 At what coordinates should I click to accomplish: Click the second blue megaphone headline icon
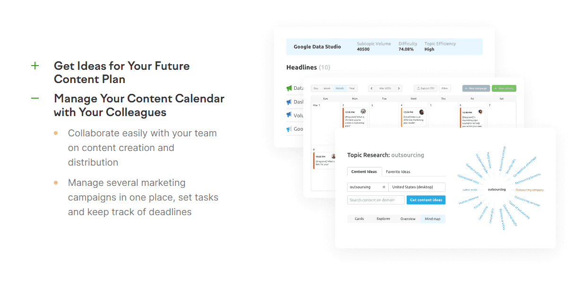(x=289, y=115)
